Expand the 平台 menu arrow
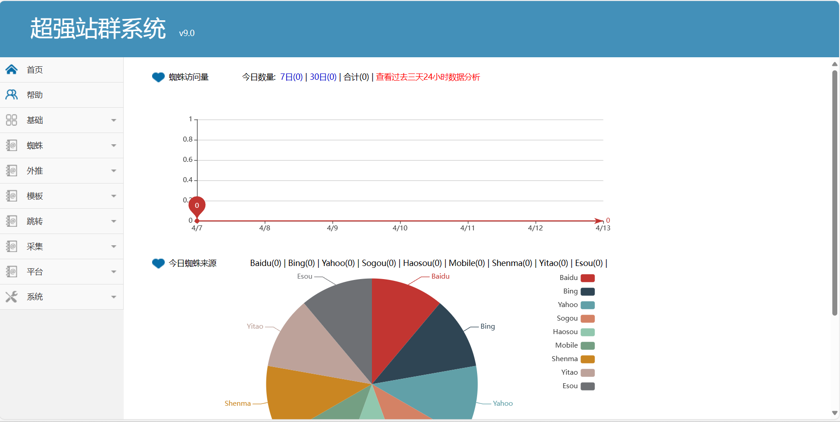This screenshot has width=840, height=422. [x=114, y=272]
